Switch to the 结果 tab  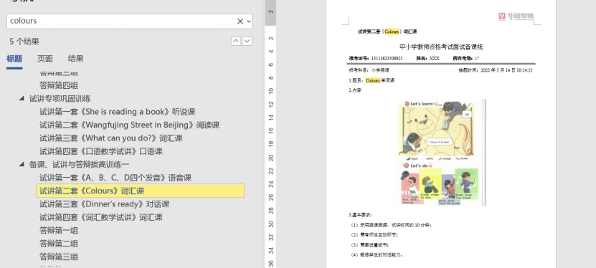point(75,59)
